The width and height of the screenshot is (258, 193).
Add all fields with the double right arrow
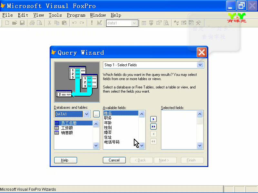pyautogui.click(x=154, y=126)
